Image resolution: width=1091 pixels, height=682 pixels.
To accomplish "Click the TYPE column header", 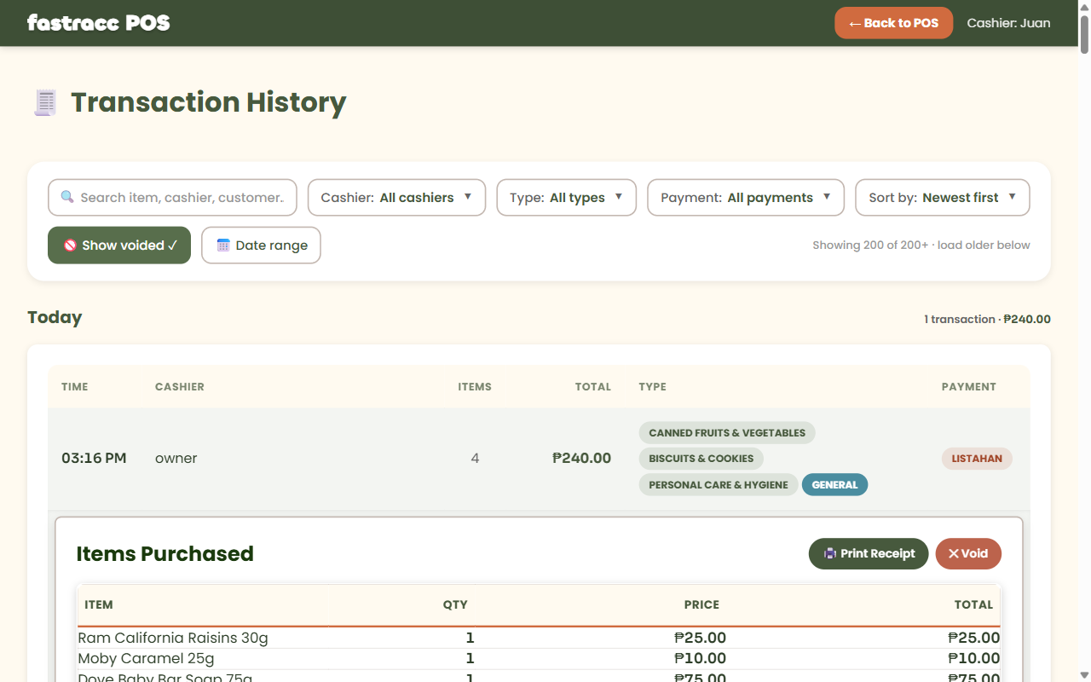I will [x=653, y=387].
